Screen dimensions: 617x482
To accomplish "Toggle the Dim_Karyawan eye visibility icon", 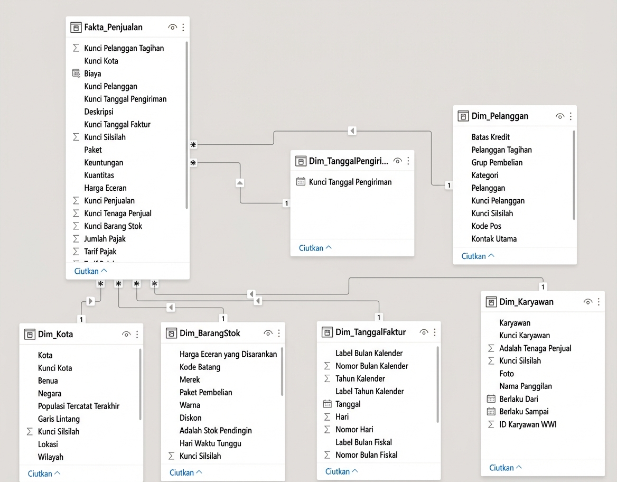I will pos(588,302).
